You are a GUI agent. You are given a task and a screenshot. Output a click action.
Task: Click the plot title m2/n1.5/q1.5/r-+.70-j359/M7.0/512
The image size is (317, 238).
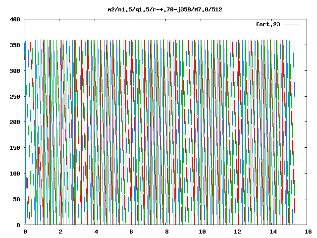pos(165,9)
